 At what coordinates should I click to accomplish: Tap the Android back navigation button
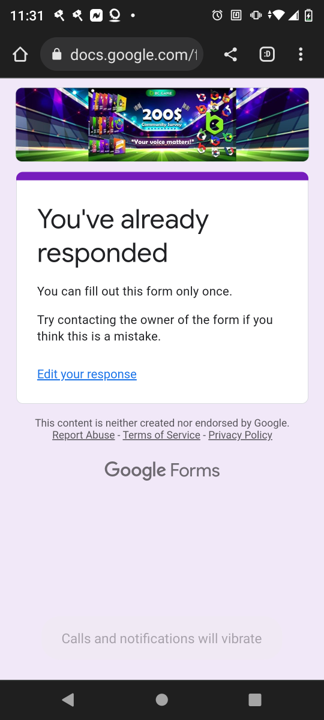pos(68,700)
